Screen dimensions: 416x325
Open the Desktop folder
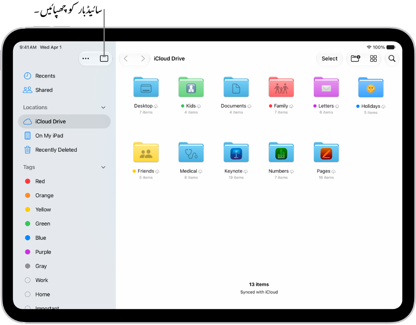(x=146, y=87)
